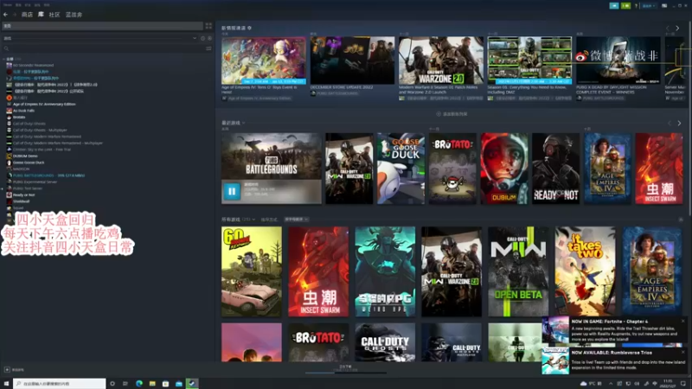Select Call of Duty: Ghosts - Multiplayer
The image size is (692, 389).
point(40,131)
